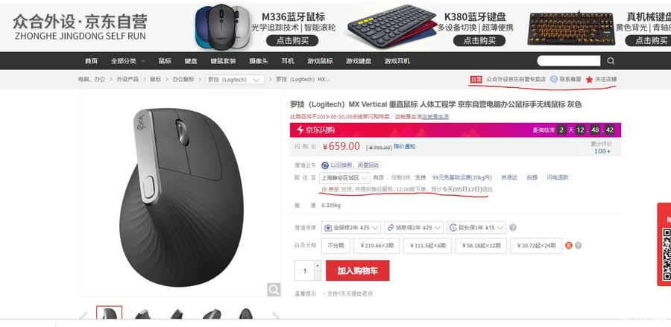Open the 全部分类 navigation menu
Screen dimensions: 671x327
tap(127, 61)
